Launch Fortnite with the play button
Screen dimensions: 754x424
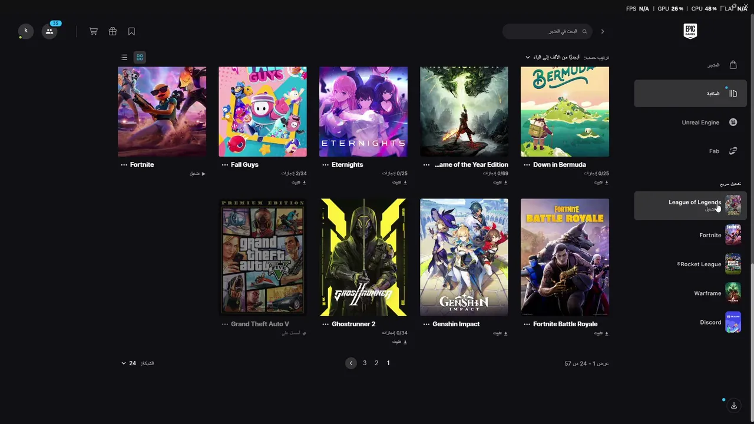click(x=197, y=174)
